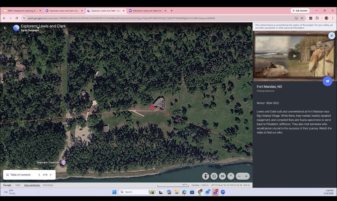Zoom in with the plus button
The height and width of the screenshot is (201, 337).
coord(246,176)
